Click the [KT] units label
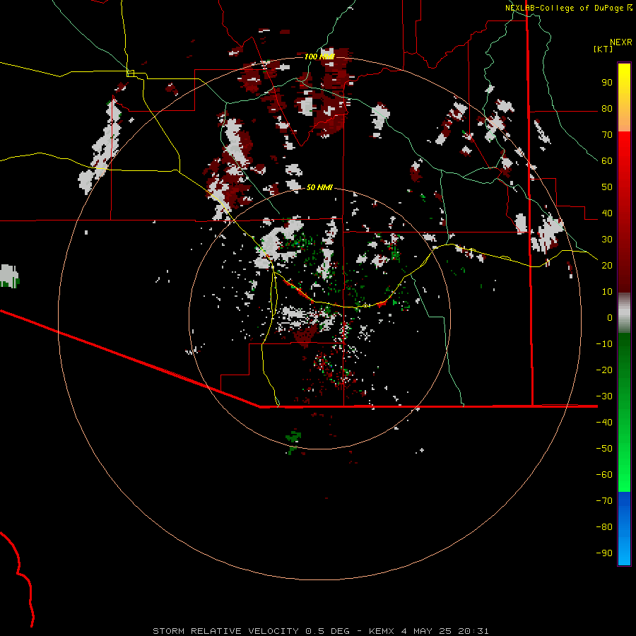This screenshot has height=636, width=636. point(603,49)
